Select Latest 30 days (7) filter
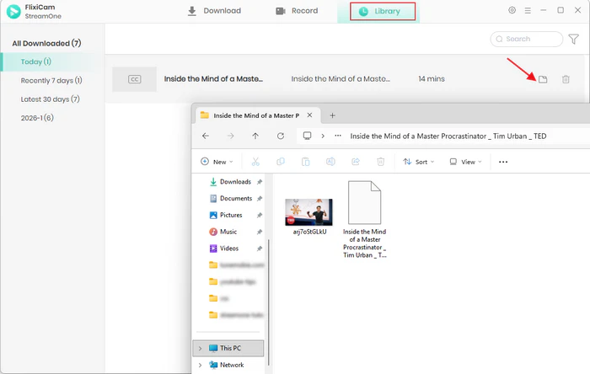590x374 pixels. point(50,99)
